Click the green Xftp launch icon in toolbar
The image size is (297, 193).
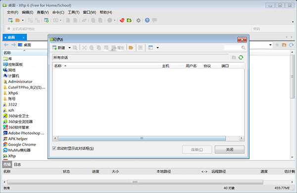(129, 20)
